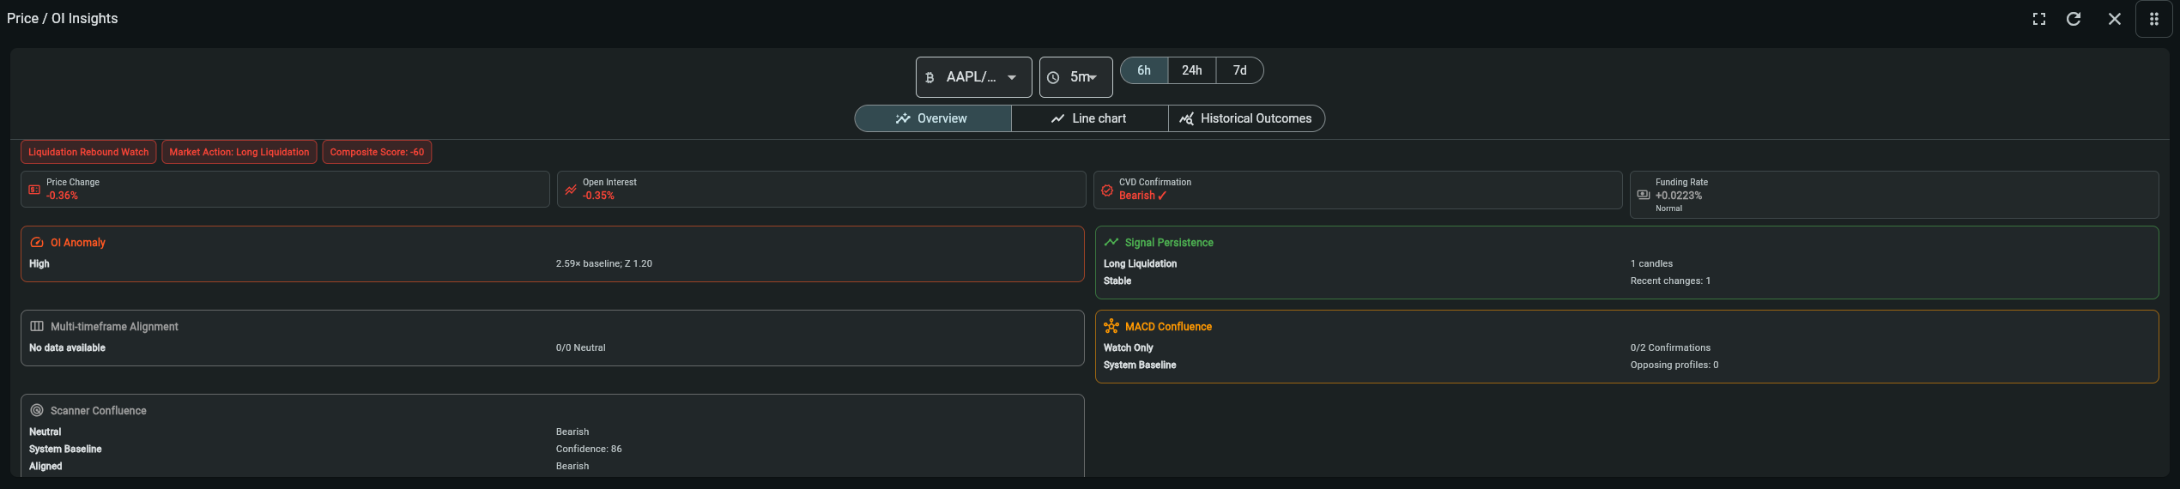The height and width of the screenshot is (489, 2180).
Task: Click the OI Anomaly heading
Action: click(78, 243)
